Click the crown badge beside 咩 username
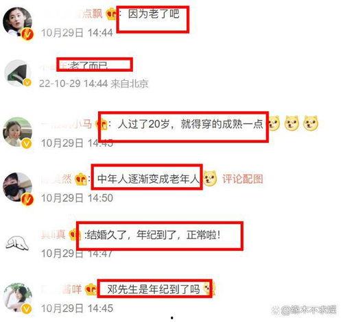The image size is (343, 322). click(91, 289)
